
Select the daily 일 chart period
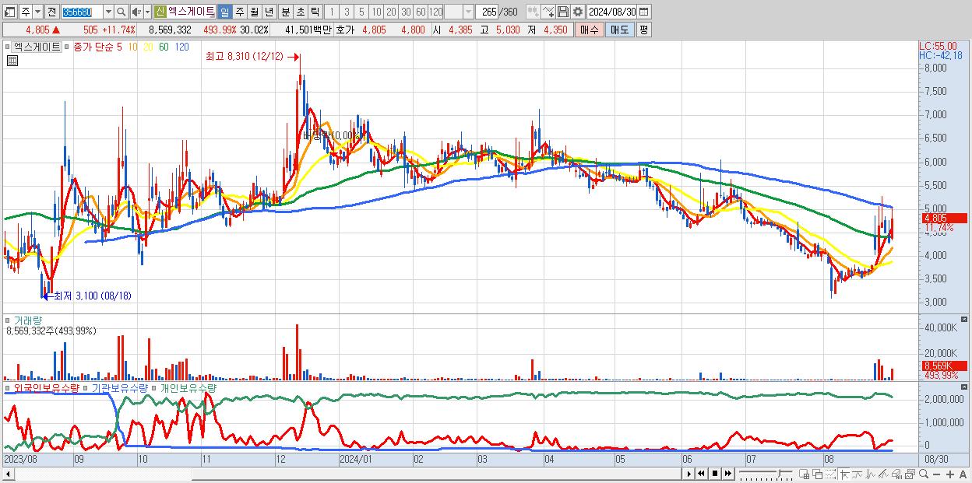[224, 12]
